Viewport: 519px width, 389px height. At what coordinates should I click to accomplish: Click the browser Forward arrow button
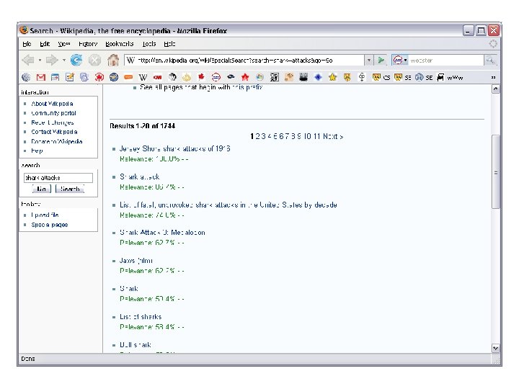point(52,61)
